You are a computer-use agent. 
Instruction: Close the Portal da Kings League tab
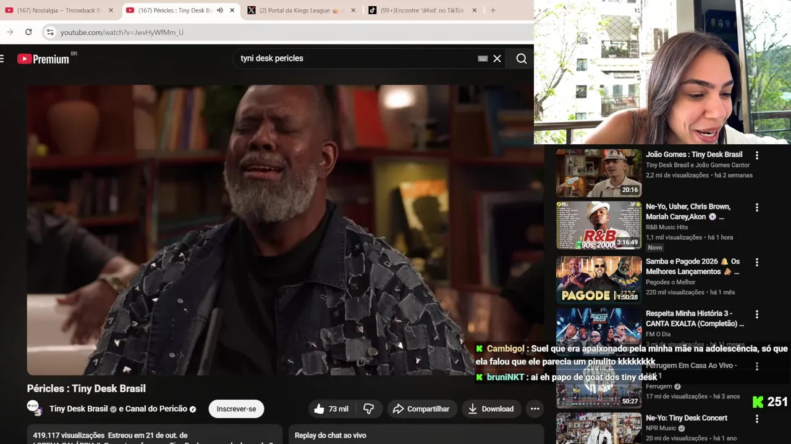(353, 10)
